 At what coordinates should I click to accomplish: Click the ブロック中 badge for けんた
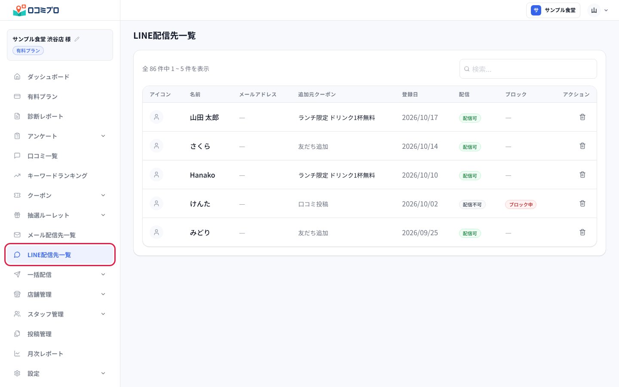click(521, 205)
